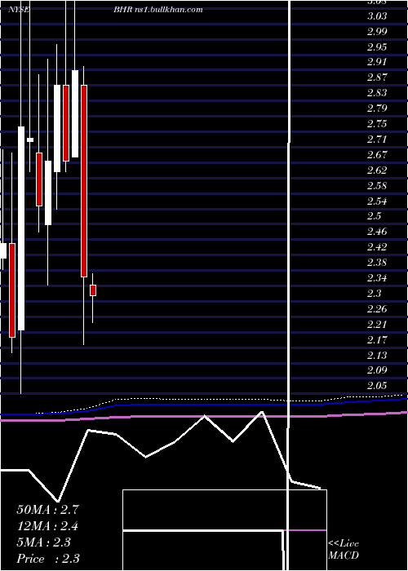Click the 2.91 price axis label

pos(377,63)
